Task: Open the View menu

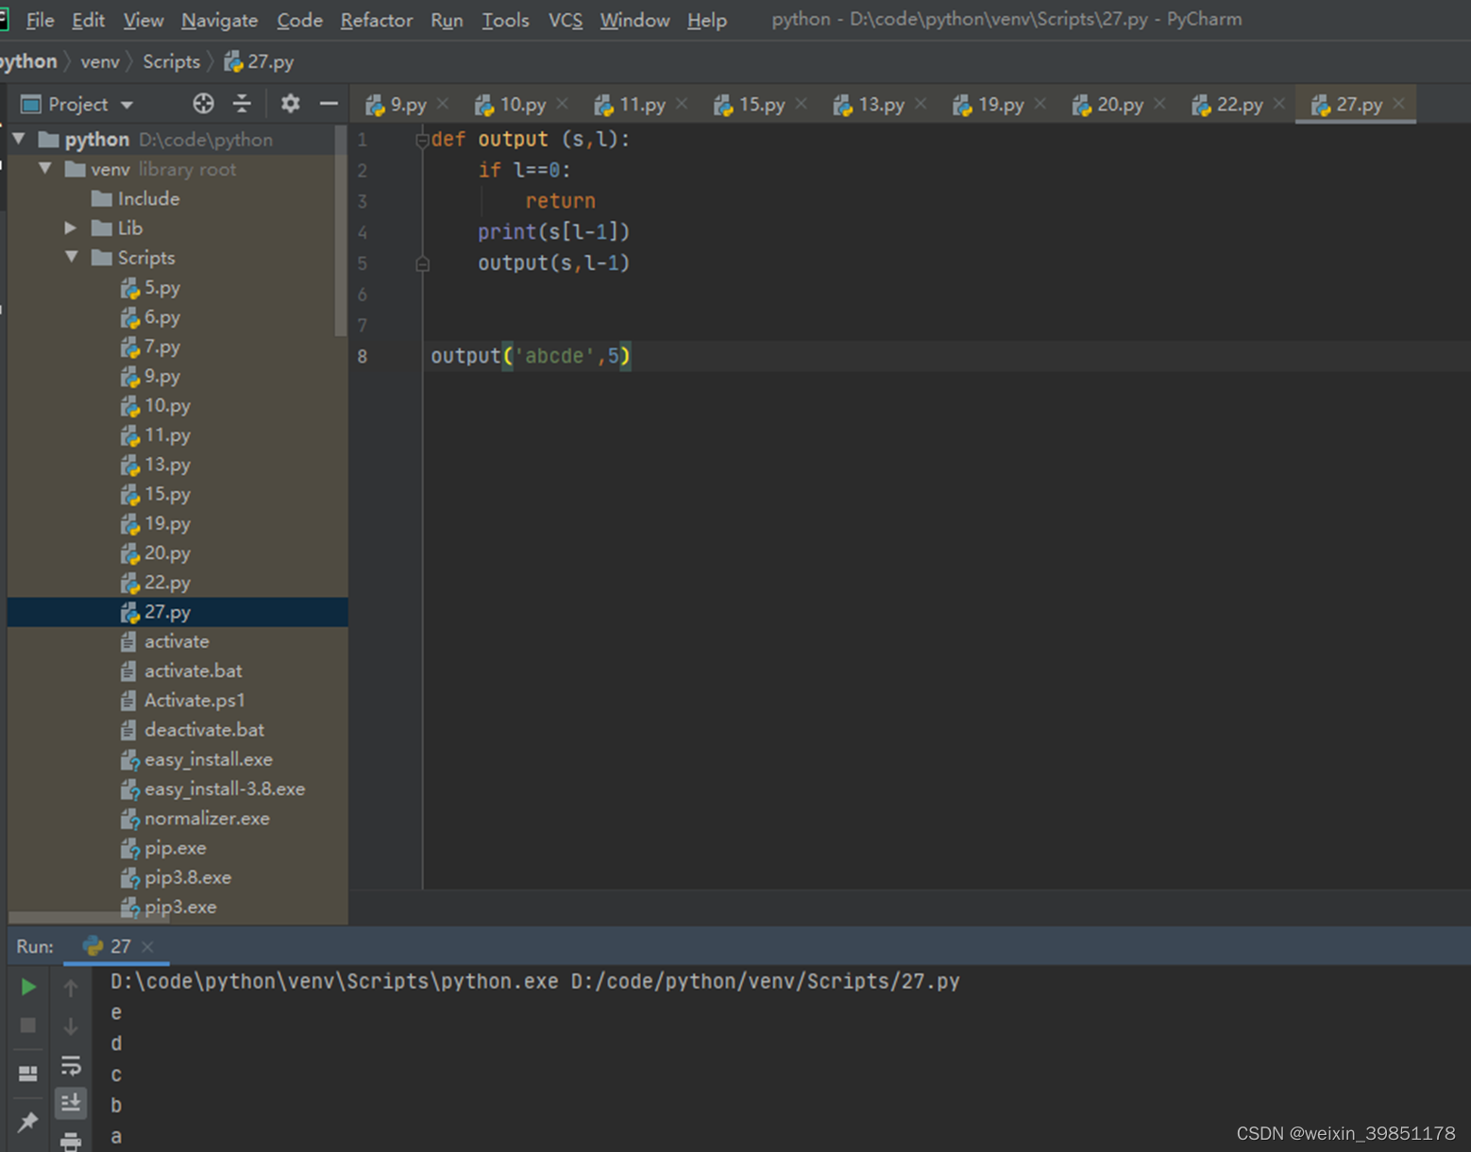Action: pos(143,20)
